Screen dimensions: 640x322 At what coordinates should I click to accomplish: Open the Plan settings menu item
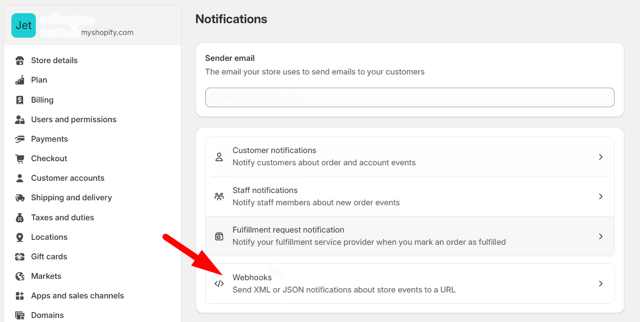pyautogui.click(x=39, y=80)
